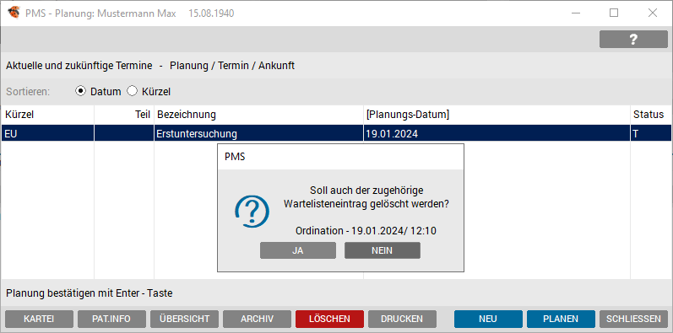Click the PLANEN button
Screen dimensions: 673x333
561,319
